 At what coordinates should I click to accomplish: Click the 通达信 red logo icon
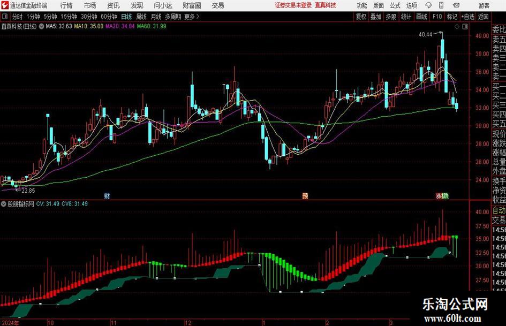[5, 5]
